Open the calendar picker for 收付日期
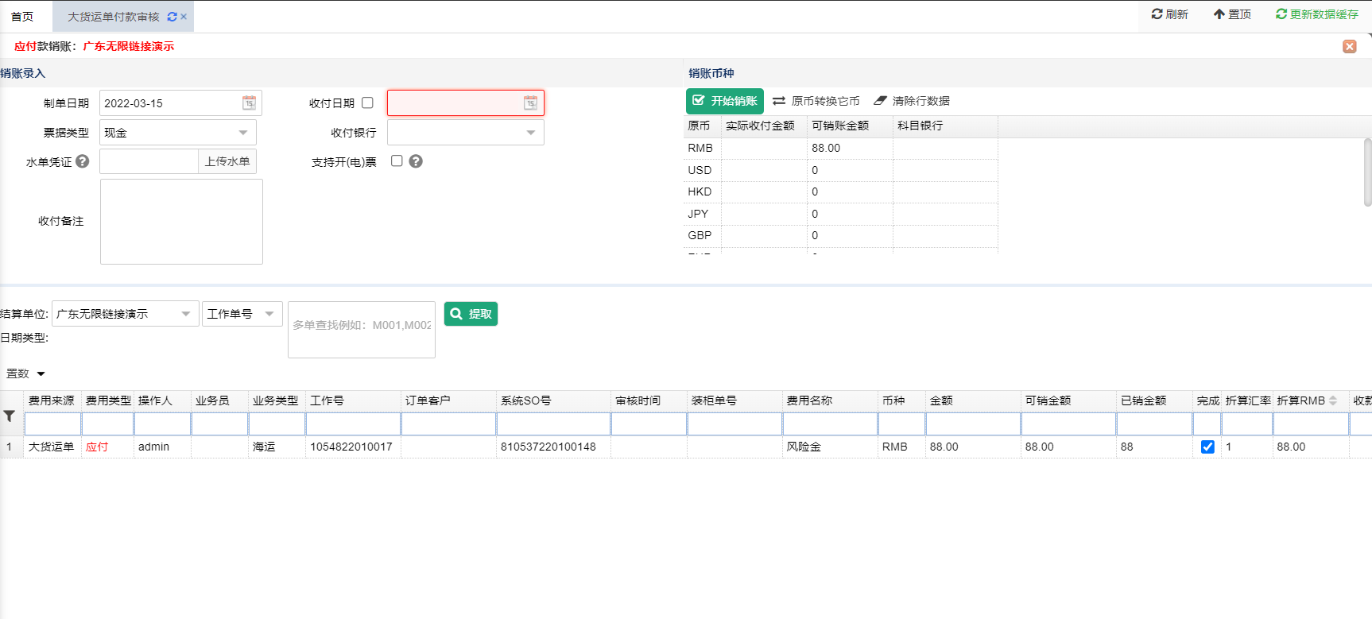The width and height of the screenshot is (1372, 619). (530, 103)
